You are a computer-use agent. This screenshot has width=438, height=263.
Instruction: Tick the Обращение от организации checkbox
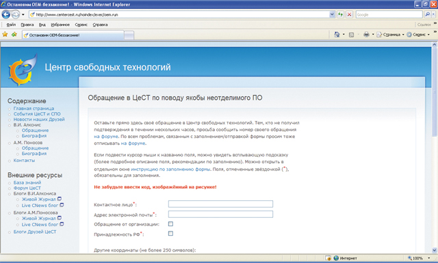point(170,224)
